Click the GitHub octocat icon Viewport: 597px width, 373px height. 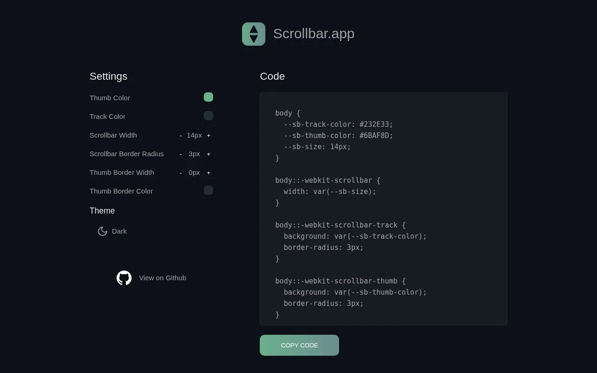(x=124, y=278)
